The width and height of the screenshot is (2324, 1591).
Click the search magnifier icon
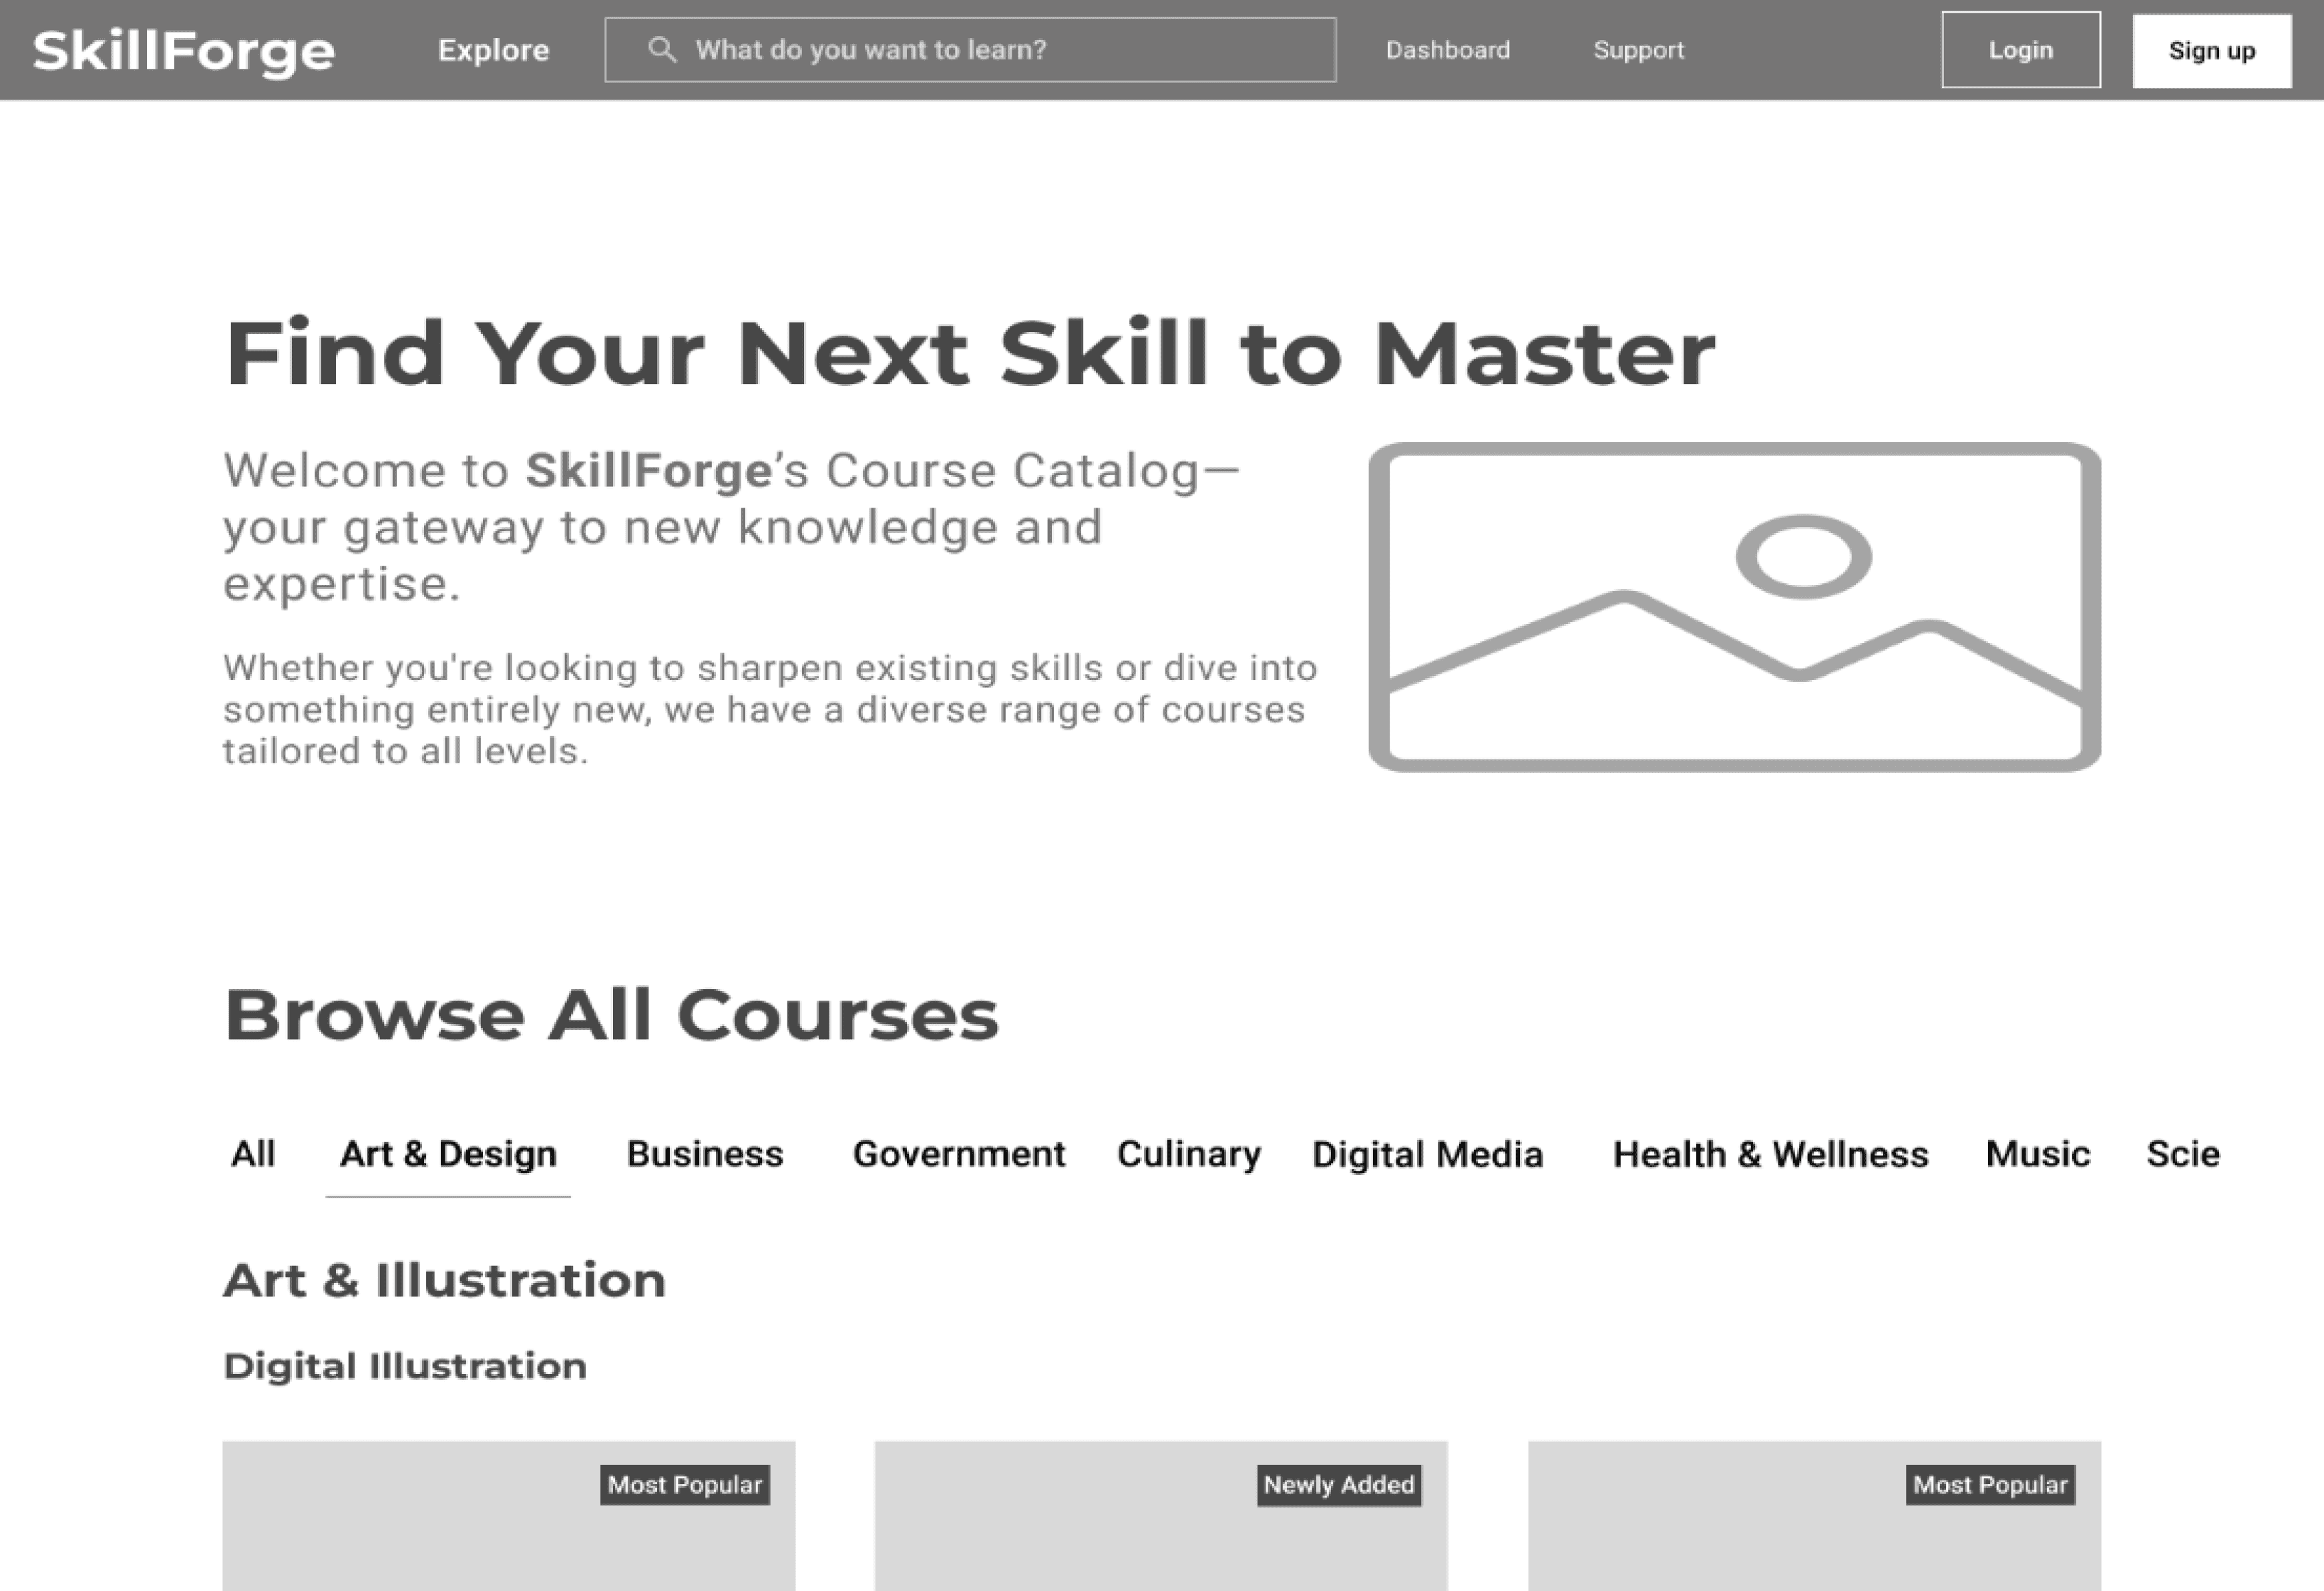click(661, 49)
